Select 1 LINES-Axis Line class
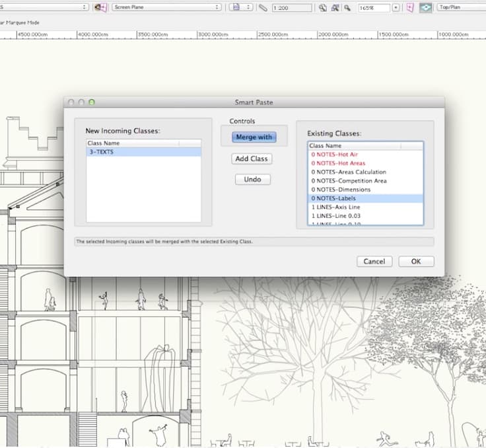486x448 pixels. 365,207
